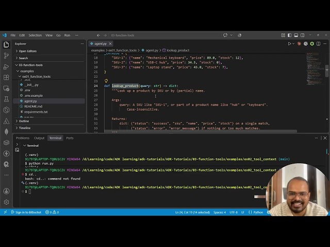330x247 pixels.
Task: Open the MongoDB leaf view
Action: (x=6, y=132)
